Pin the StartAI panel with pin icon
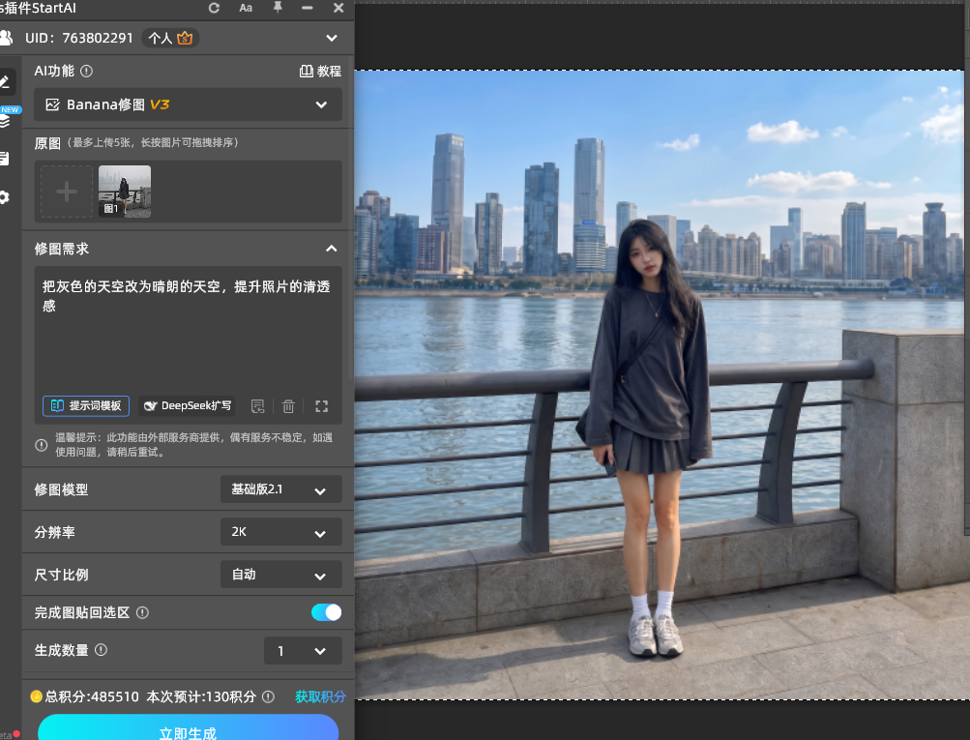 tap(278, 8)
